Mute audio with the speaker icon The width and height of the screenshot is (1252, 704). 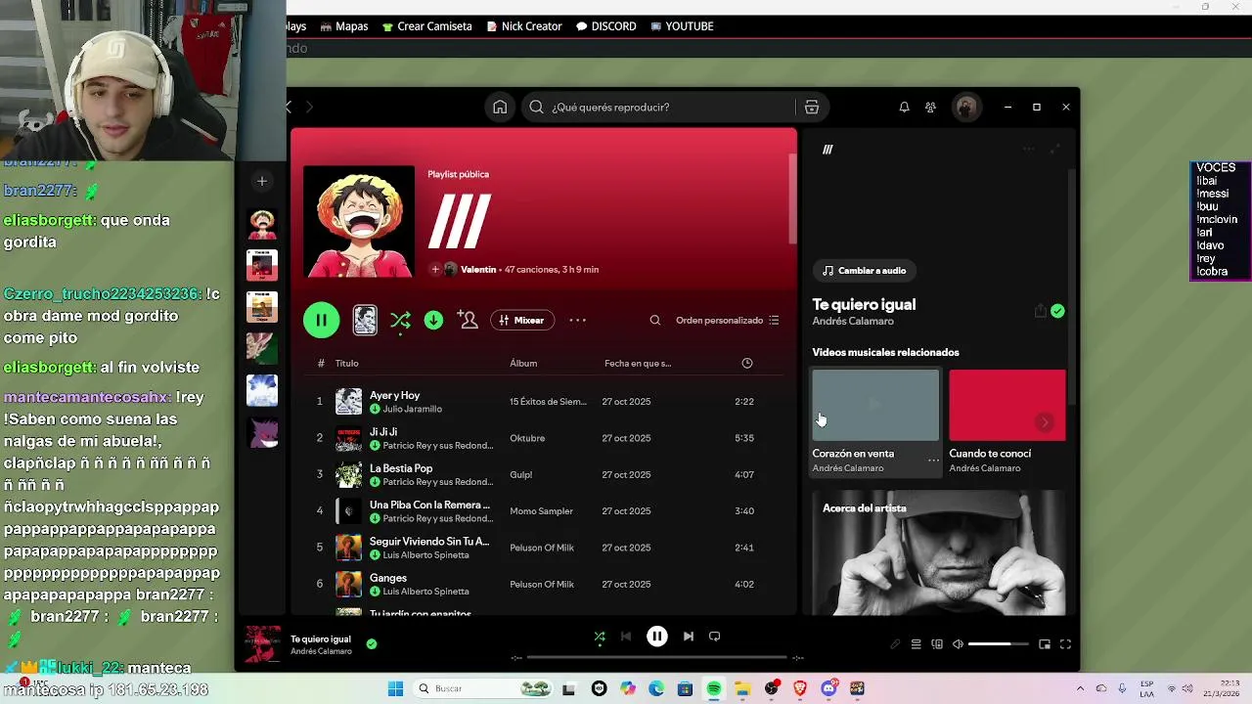point(958,644)
